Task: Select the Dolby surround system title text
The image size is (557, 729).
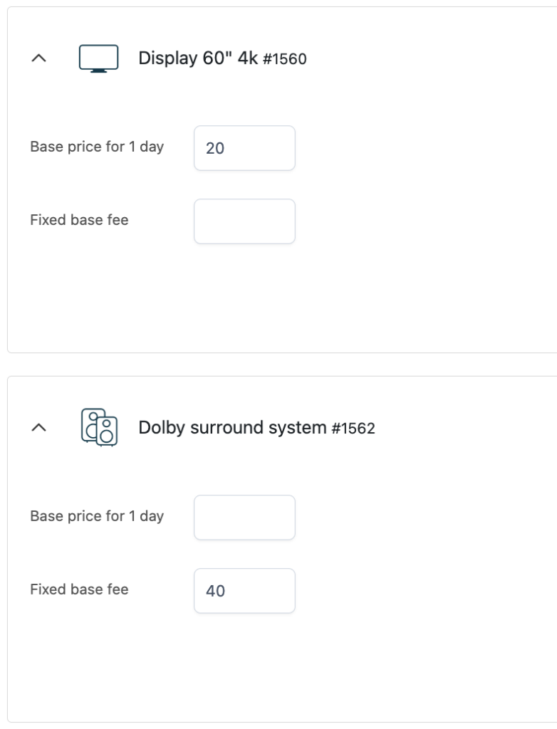Action: pyautogui.click(x=232, y=427)
